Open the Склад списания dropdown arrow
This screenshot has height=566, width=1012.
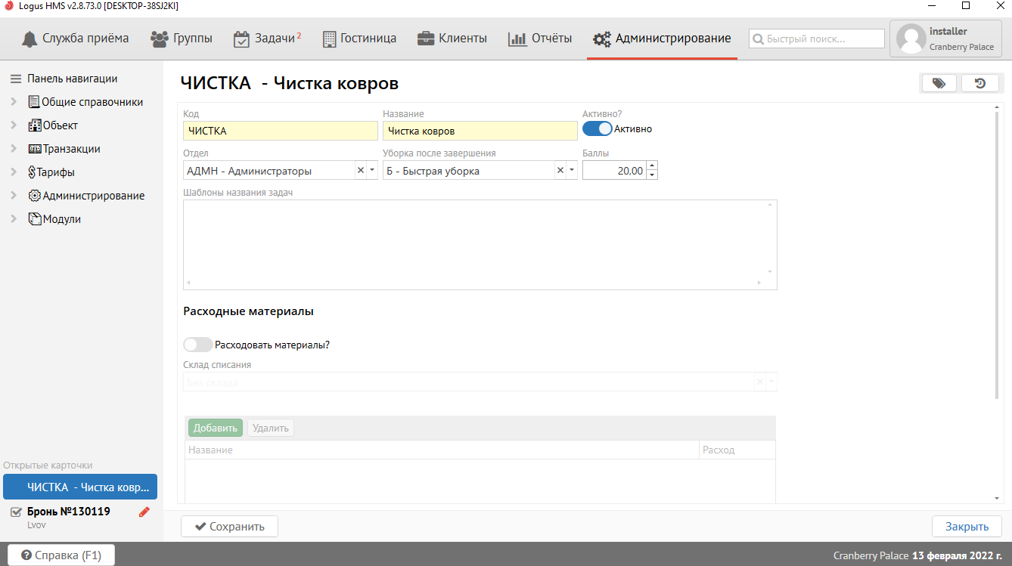point(771,382)
